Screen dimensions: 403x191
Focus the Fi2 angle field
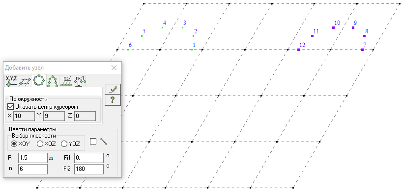point(89,169)
